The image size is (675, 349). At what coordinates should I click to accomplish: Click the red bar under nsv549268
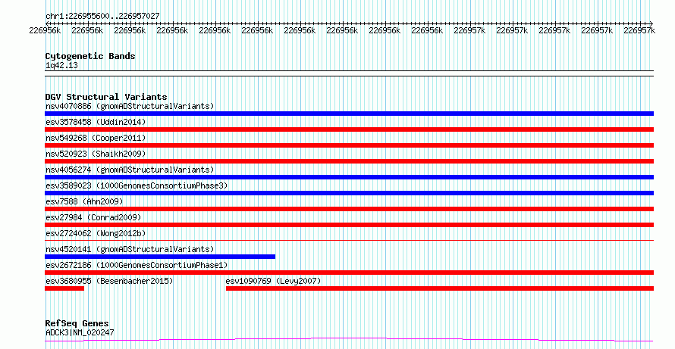pos(349,145)
